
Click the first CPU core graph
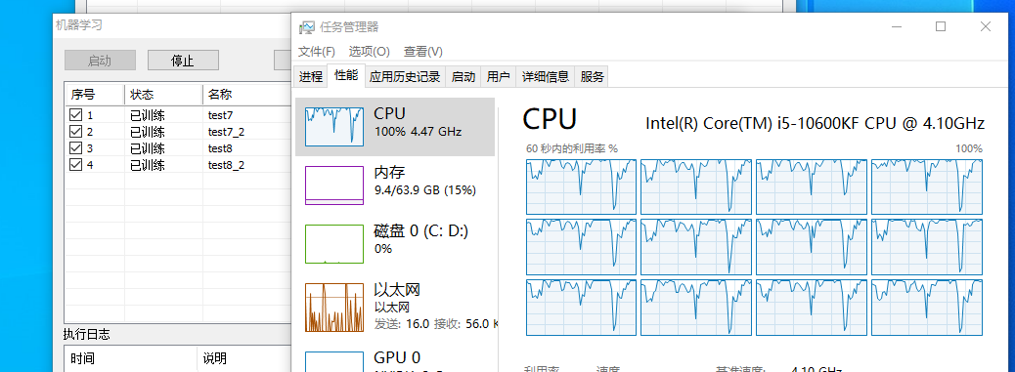(x=581, y=186)
